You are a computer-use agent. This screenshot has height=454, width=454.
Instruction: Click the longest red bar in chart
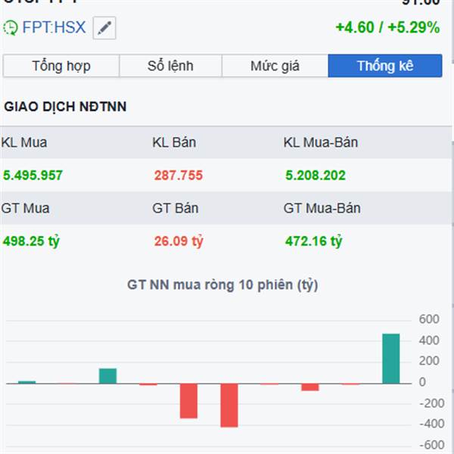click(229, 405)
